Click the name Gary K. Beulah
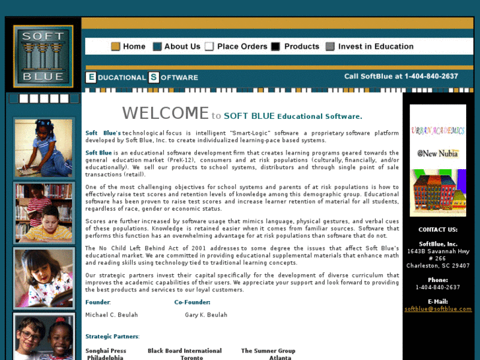The height and width of the screenshot is (360, 480). 206,315
